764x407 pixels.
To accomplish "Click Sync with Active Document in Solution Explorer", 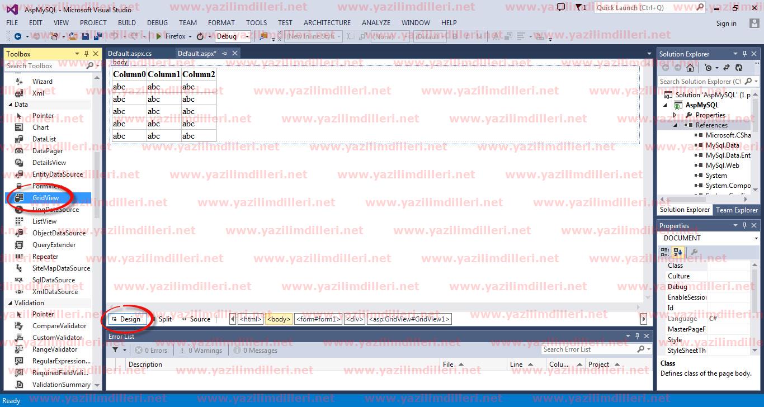I will (726, 68).
